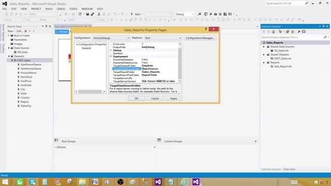The height and width of the screenshot is (186, 331).
Task: Click the Quick Launch search magnifier
Action: coord(307,4)
